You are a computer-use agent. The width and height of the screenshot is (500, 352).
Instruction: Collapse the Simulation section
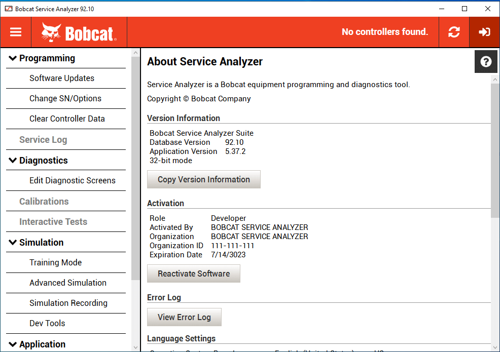[x=13, y=243]
